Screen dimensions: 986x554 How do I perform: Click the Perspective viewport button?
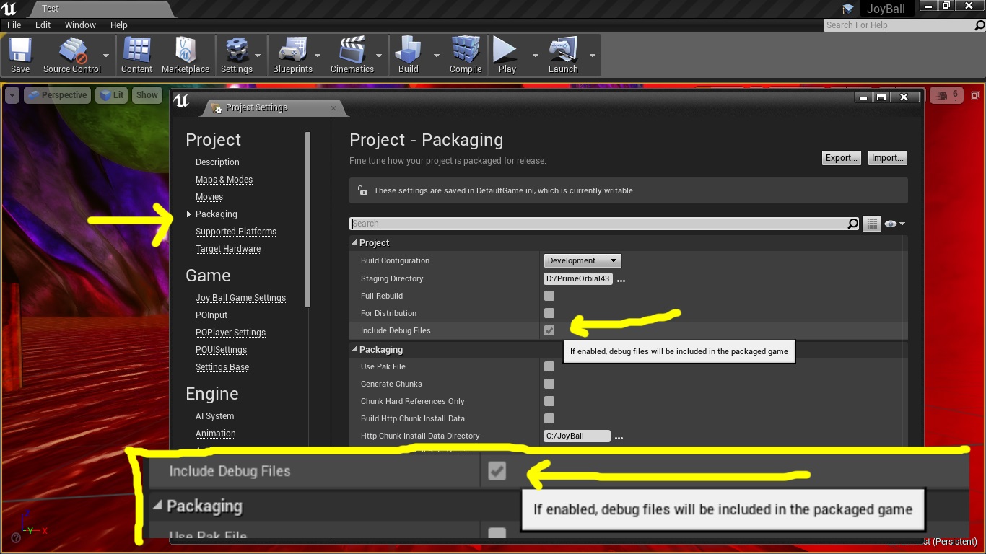[x=57, y=95]
